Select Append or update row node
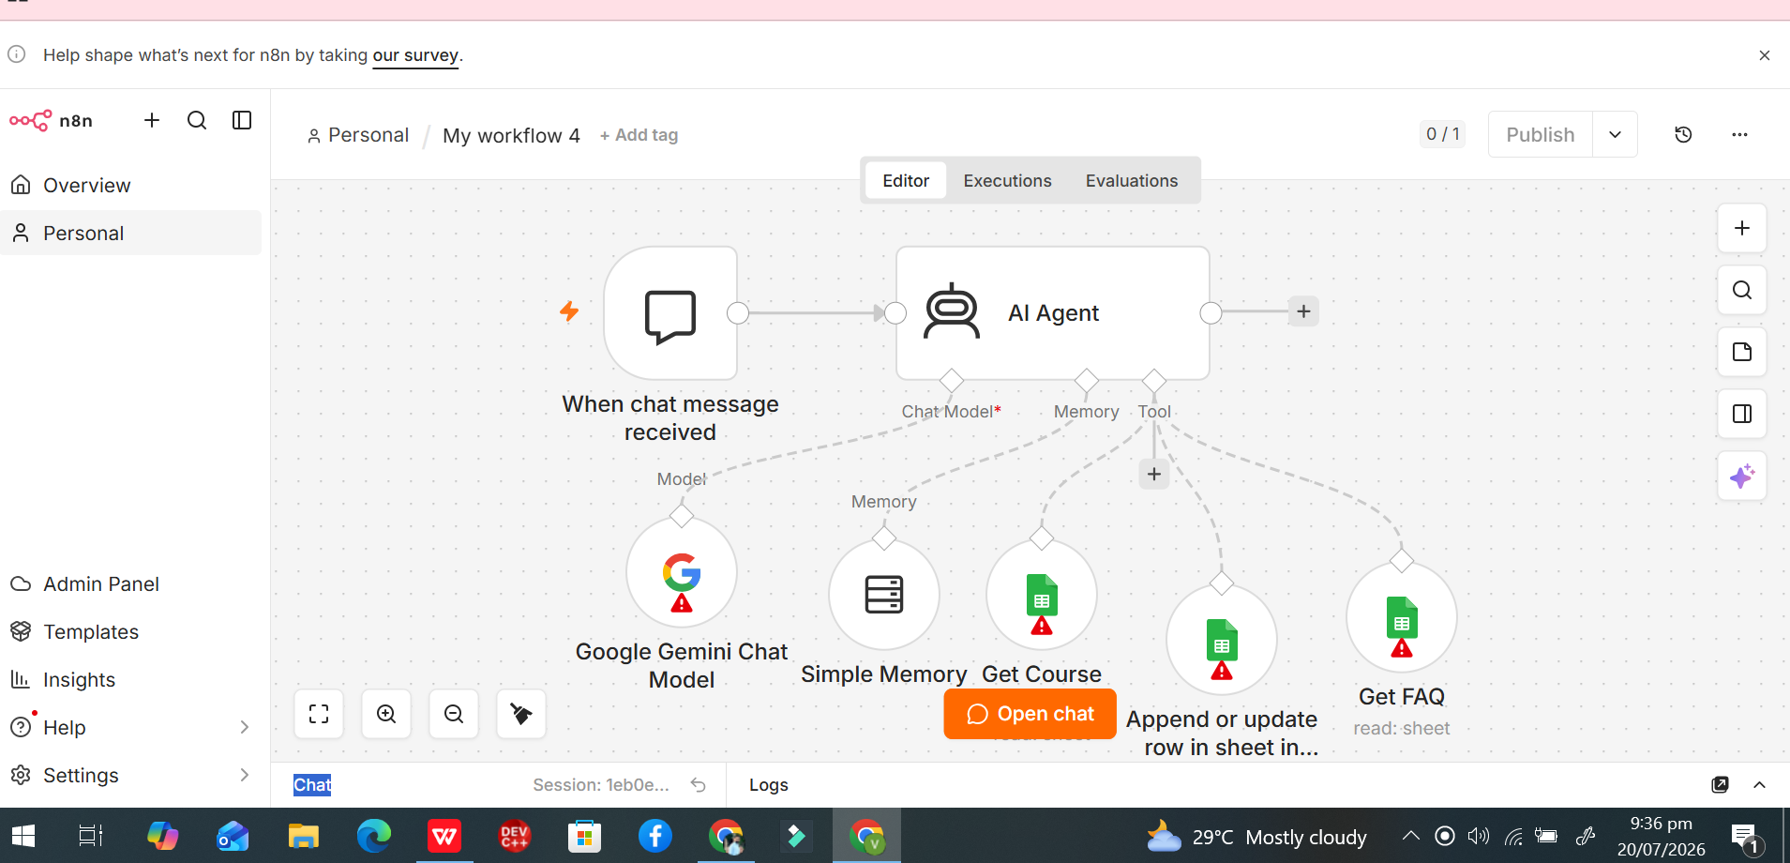 coord(1222,640)
